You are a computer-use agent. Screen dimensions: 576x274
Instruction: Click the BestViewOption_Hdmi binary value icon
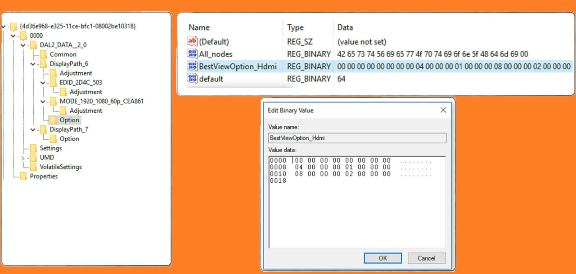click(x=193, y=66)
